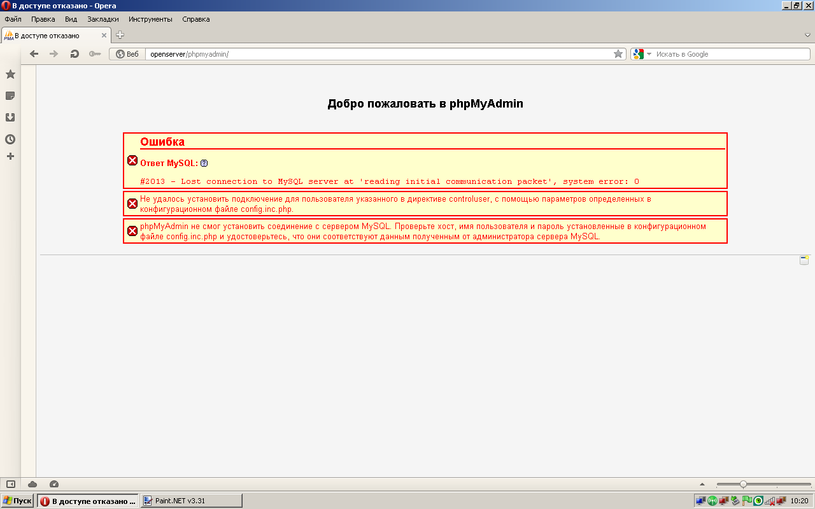Open the Пуск start menu
815x509 pixels.
click(x=17, y=501)
